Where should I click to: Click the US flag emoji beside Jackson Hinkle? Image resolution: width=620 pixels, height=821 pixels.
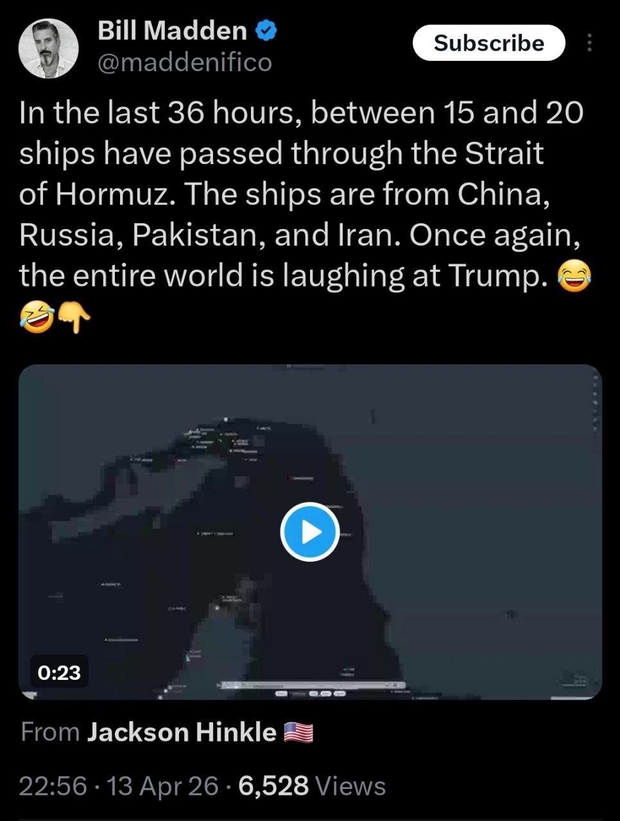(298, 732)
